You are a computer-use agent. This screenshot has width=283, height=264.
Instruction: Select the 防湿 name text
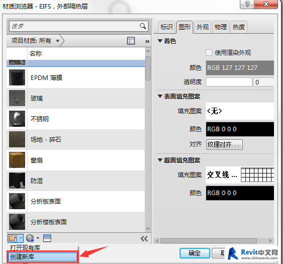(x=37, y=181)
